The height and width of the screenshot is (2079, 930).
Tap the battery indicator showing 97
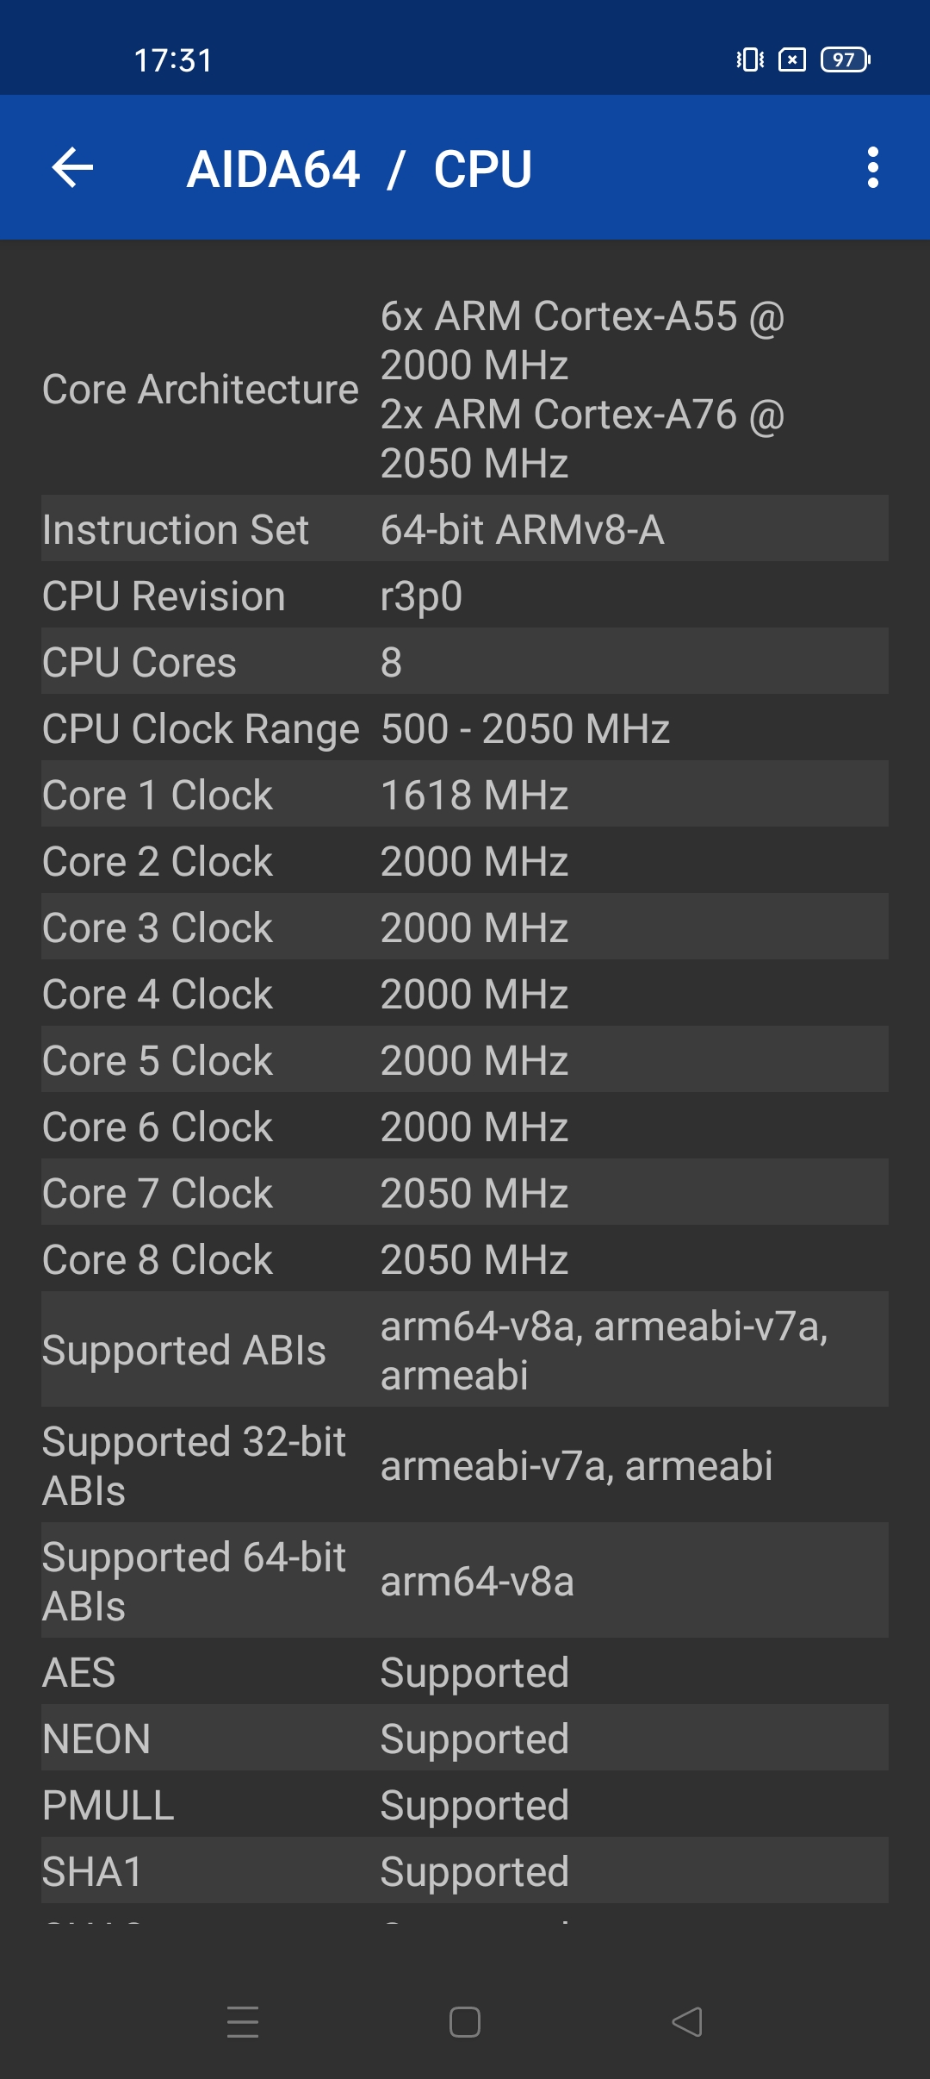pyautogui.click(x=845, y=59)
